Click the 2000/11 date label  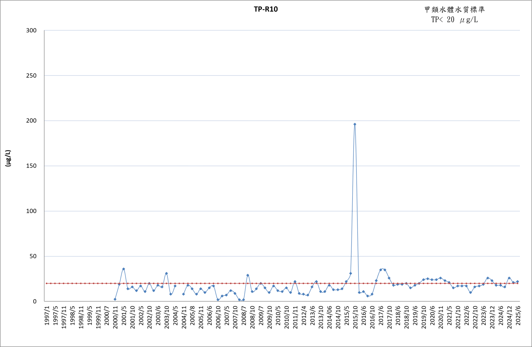click(x=115, y=317)
